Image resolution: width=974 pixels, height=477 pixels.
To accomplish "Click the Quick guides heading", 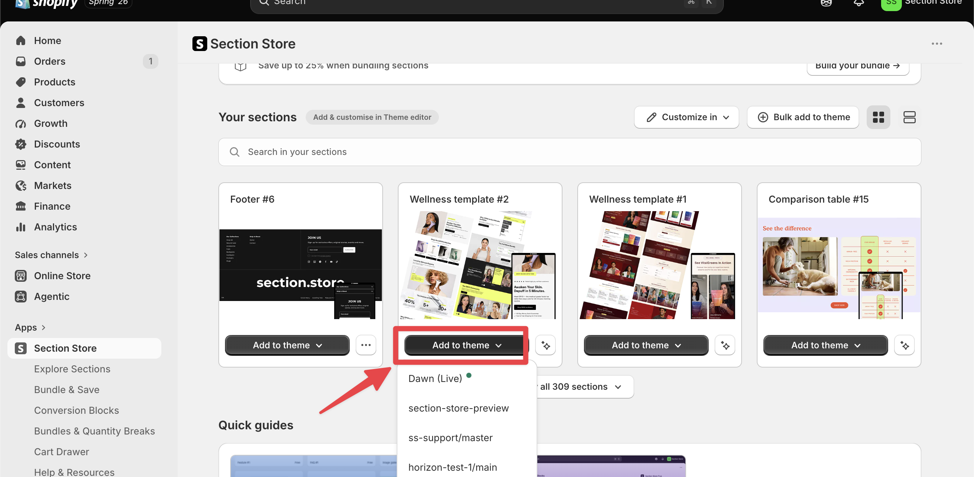I will coord(256,426).
